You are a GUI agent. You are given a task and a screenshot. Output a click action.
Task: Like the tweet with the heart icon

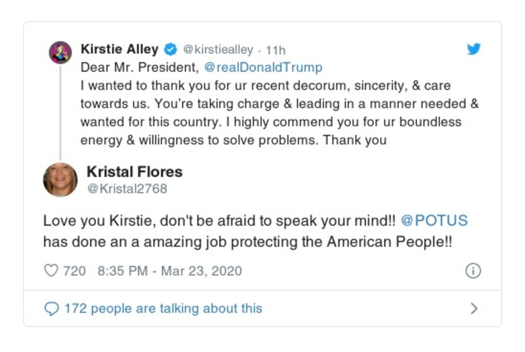point(51,271)
